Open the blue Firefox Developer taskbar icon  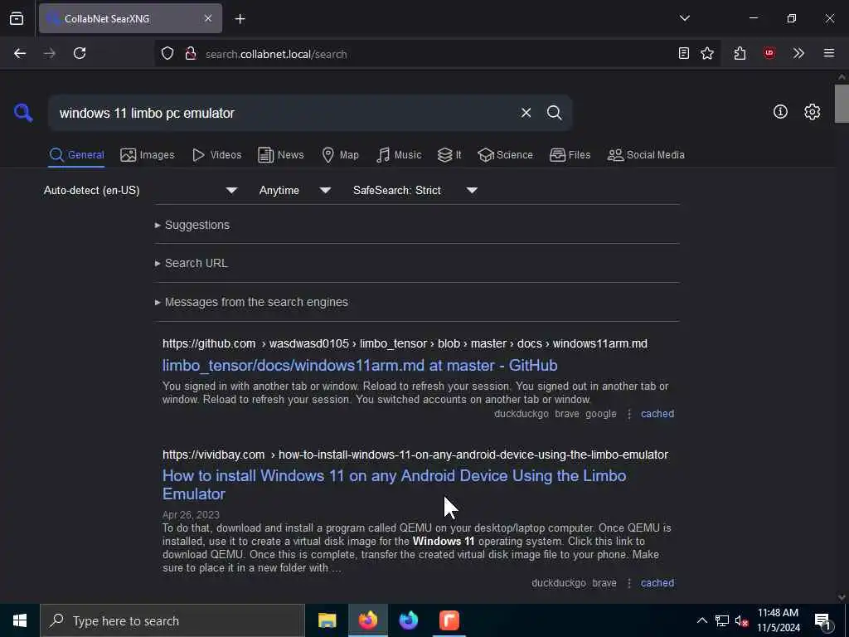click(408, 620)
